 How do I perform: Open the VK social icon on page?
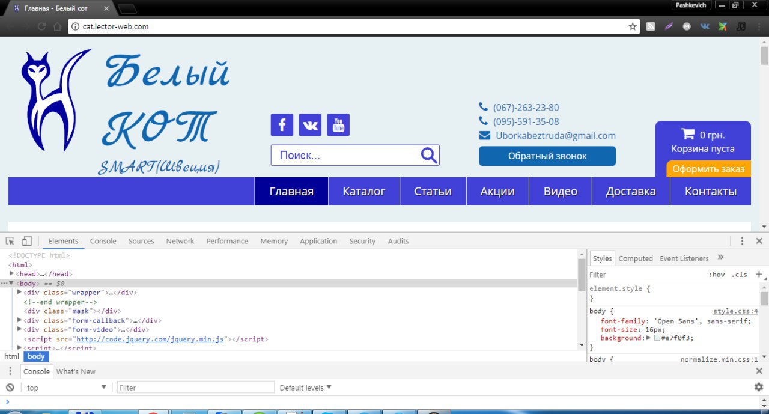tap(310, 125)
